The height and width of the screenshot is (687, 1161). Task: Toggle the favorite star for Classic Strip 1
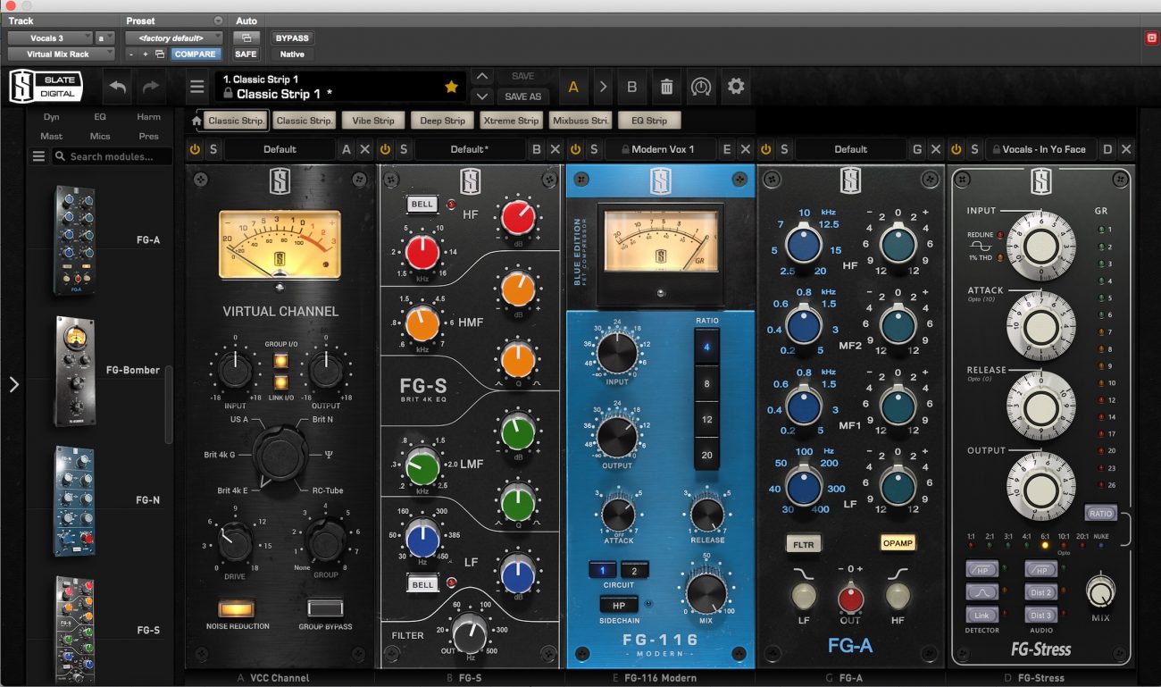[x=451, y=87]
